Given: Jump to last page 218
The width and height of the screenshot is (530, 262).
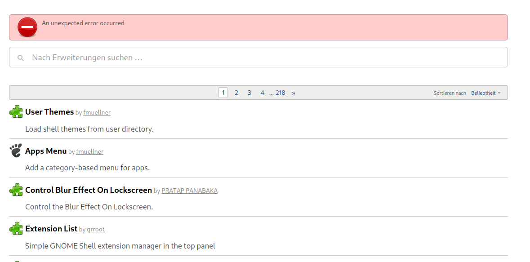Looking at the screenshot, I should coord(281,93).
